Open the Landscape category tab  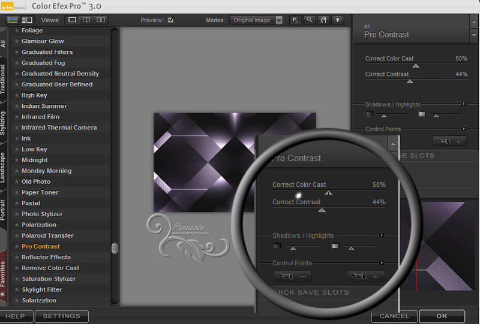[x=3, y=167]
